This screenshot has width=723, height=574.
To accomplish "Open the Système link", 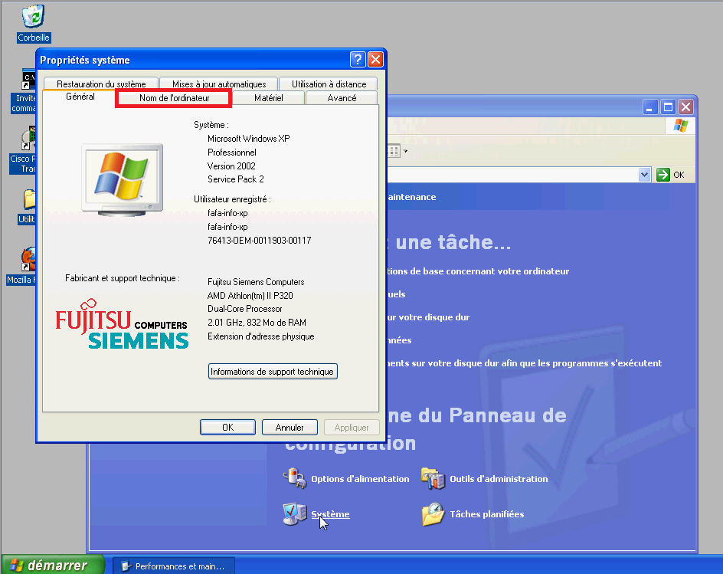I will (330, 514).
